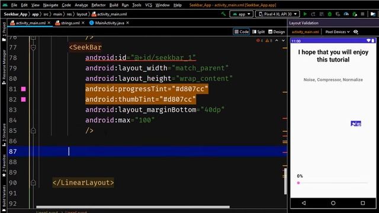Go to next highlighted error arrow
Viewport: 379px width, 213px height.
tap(283, 41)
